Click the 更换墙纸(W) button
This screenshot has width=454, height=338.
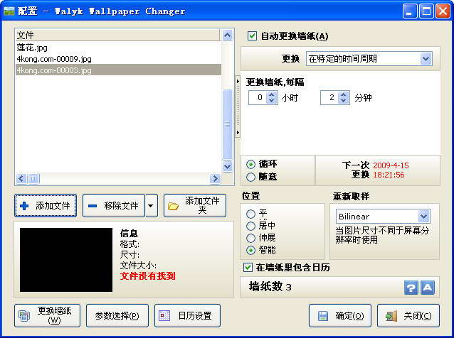[47, 315]
